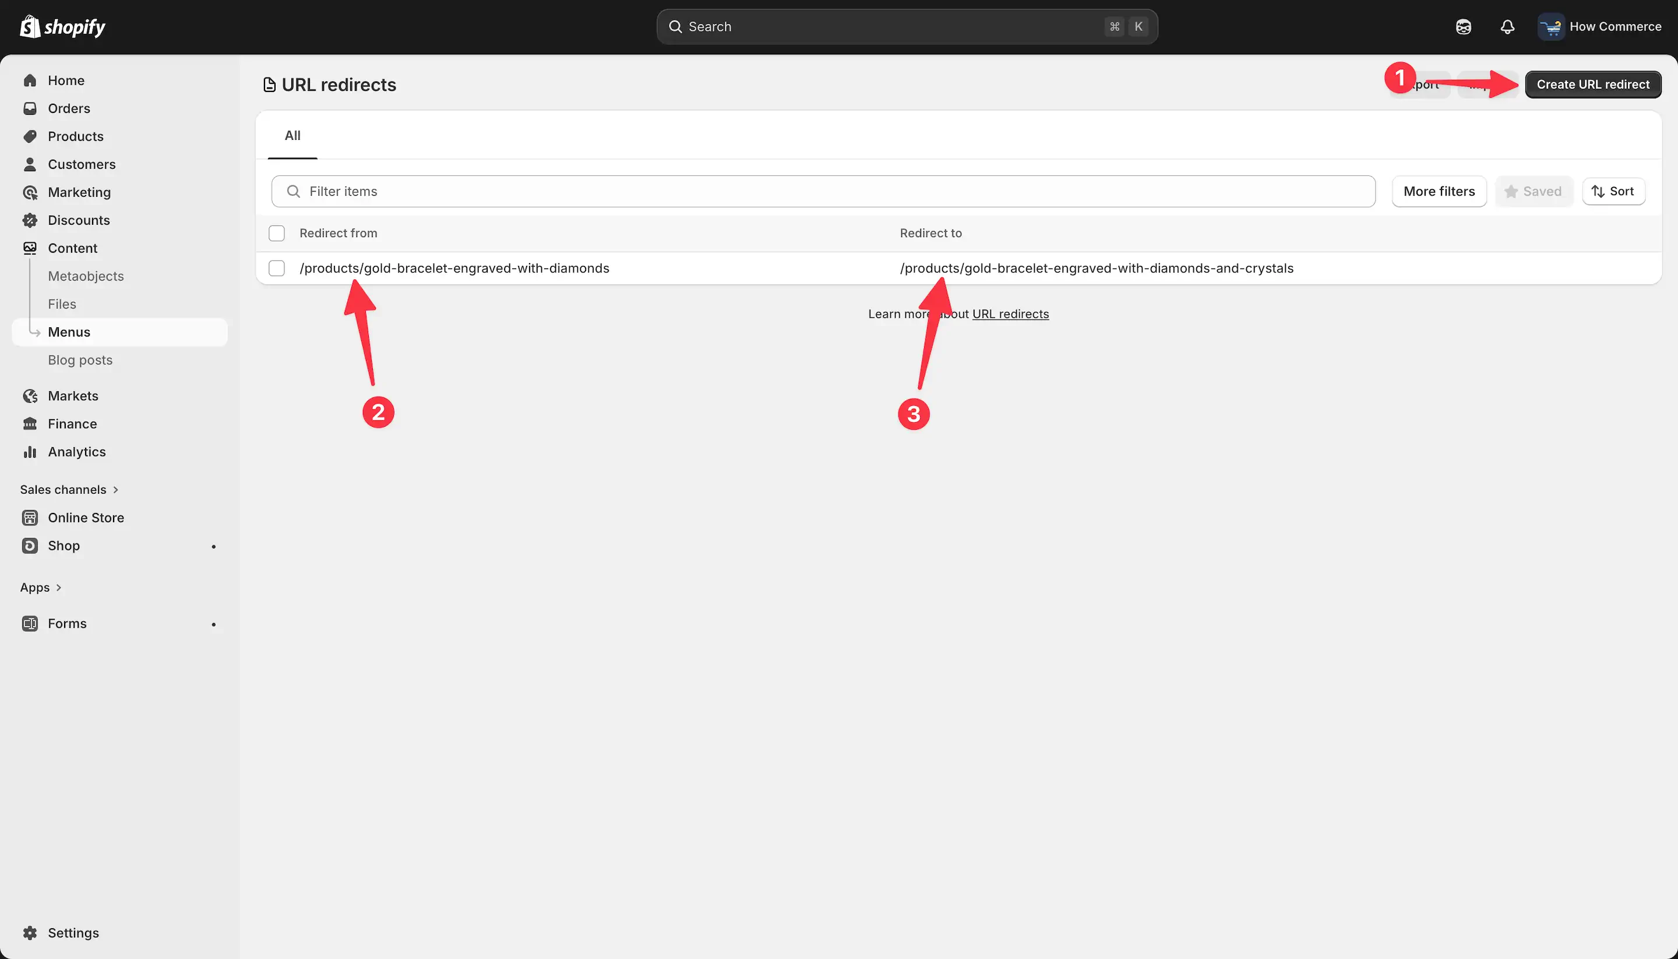This screenshot has height=959, width=1678.
Task: Click the URL redirects page document icon
Action: [269, 85]
